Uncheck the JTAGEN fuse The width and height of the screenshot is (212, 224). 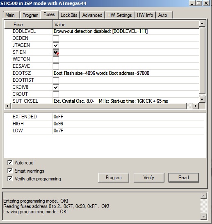pyautogui.click(x=56, y=45)
